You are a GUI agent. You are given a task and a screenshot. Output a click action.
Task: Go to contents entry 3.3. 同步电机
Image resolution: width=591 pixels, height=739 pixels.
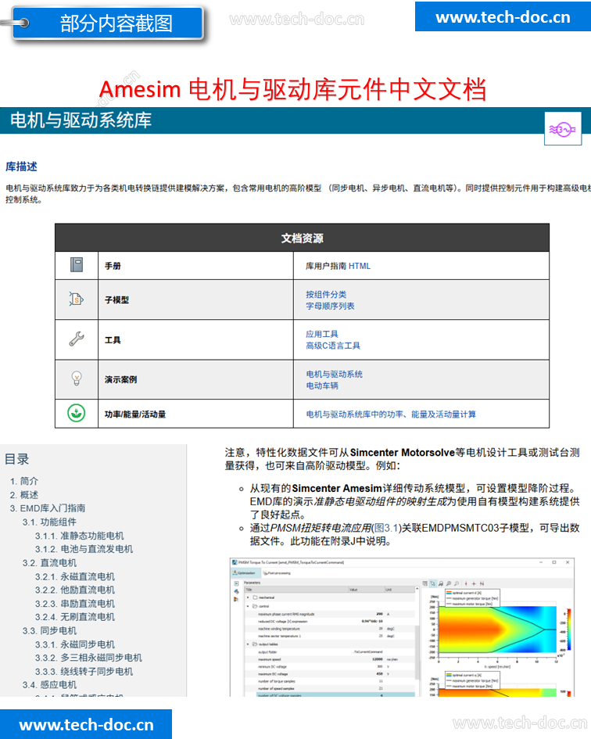coord(49,630)
